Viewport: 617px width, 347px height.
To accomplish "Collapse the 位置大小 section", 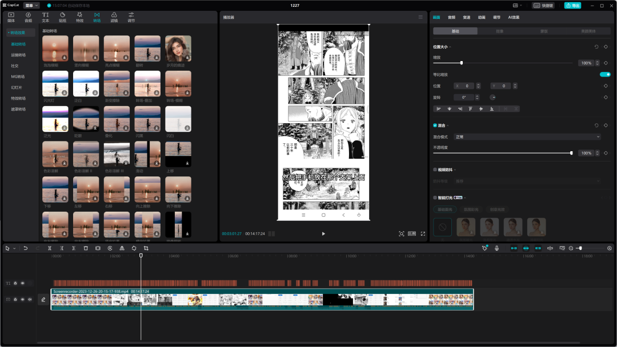I will [450, 47].
